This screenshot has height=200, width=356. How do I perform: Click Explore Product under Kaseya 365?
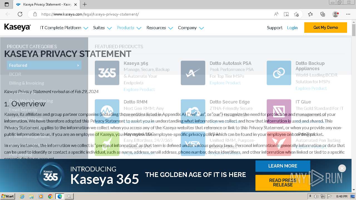(x=139, y=89)
